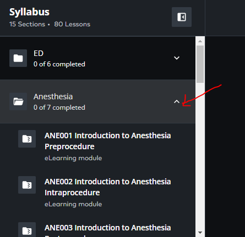Open ANE001 Introduction to Anesthesia Preprocedure
This screenshot has width=245, height=237.
click(108, 141)
